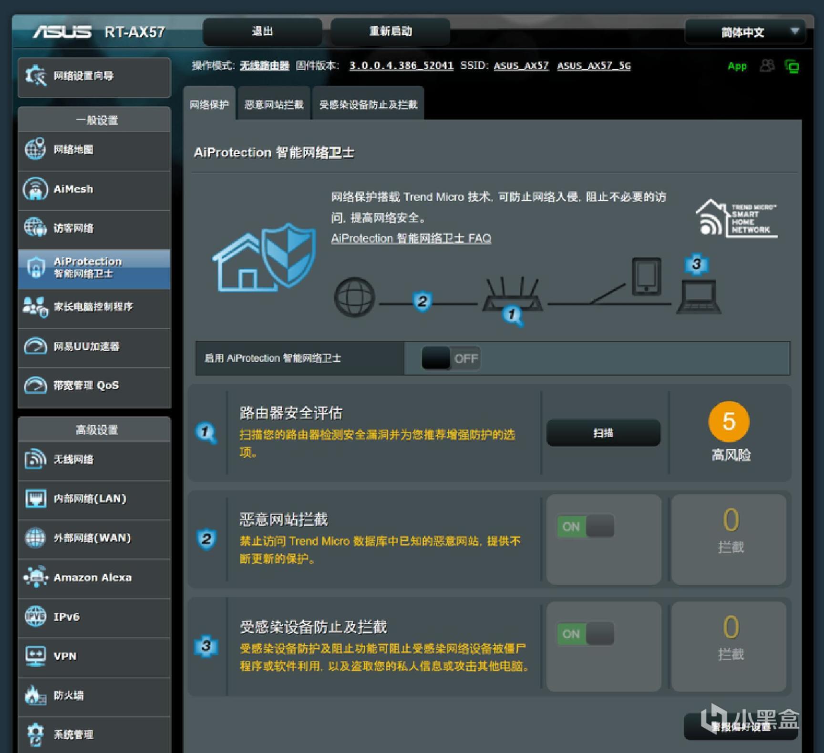This screenshot has height=753, width=824.
Task: Open 系统管理 in the sidebar
Action: (x=94, y=734)
